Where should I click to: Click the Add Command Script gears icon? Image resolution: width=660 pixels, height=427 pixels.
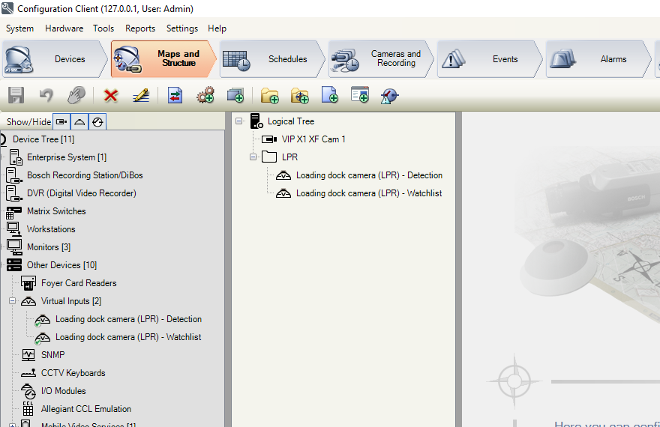tap(205, 95)
